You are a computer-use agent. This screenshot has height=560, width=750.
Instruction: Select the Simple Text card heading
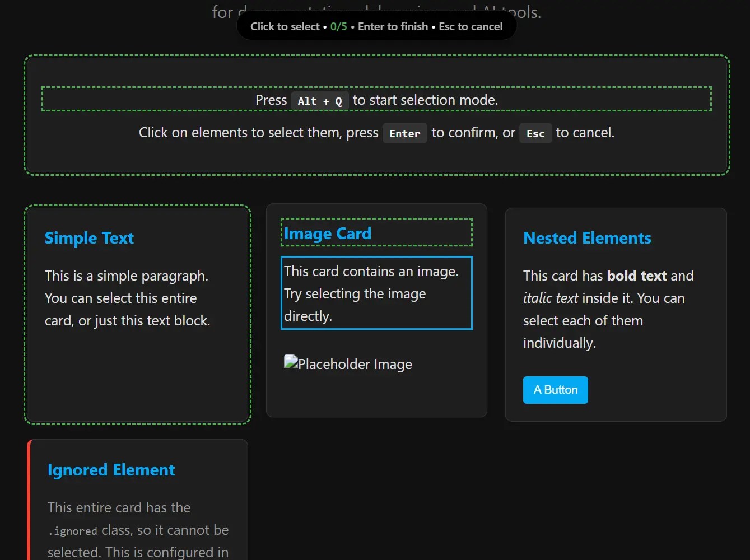88,238
